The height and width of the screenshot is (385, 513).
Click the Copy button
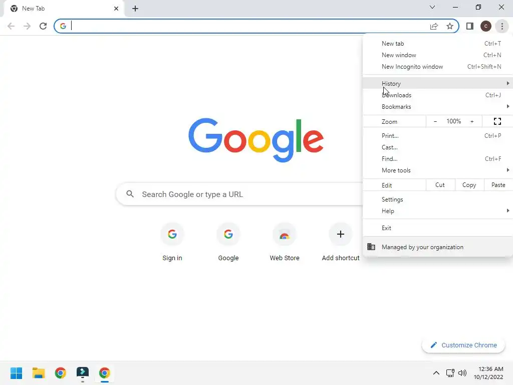[469, 185]
